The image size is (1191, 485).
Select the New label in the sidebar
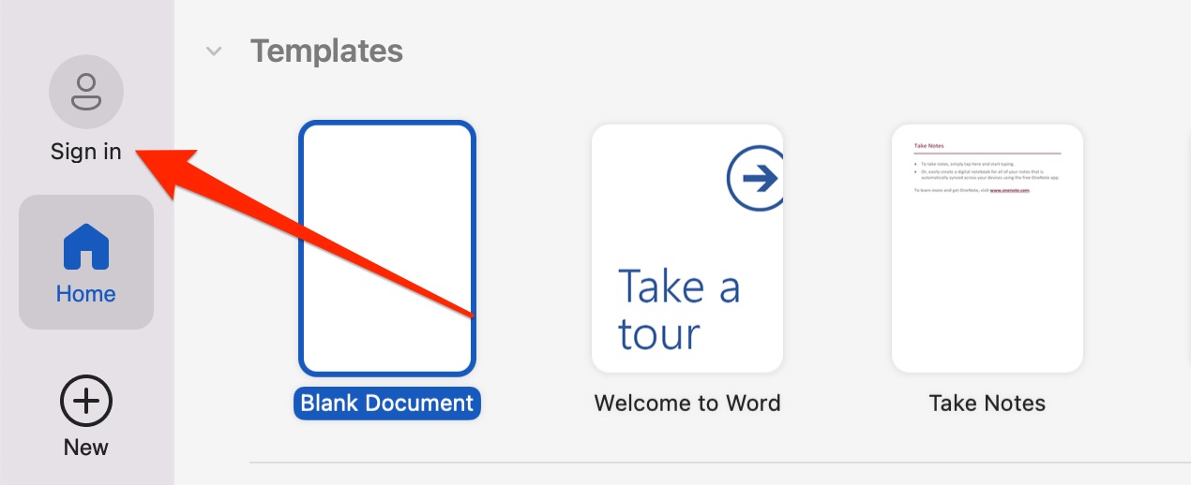point(86,448)
